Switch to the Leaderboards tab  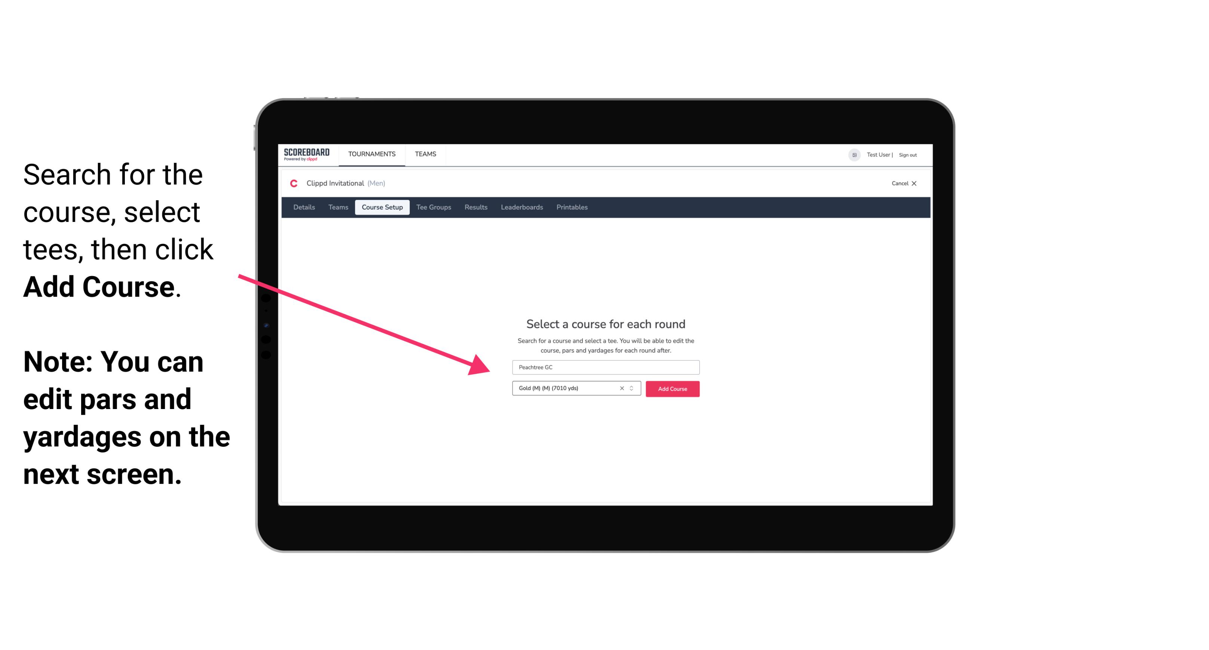click(x=520, y=207)
